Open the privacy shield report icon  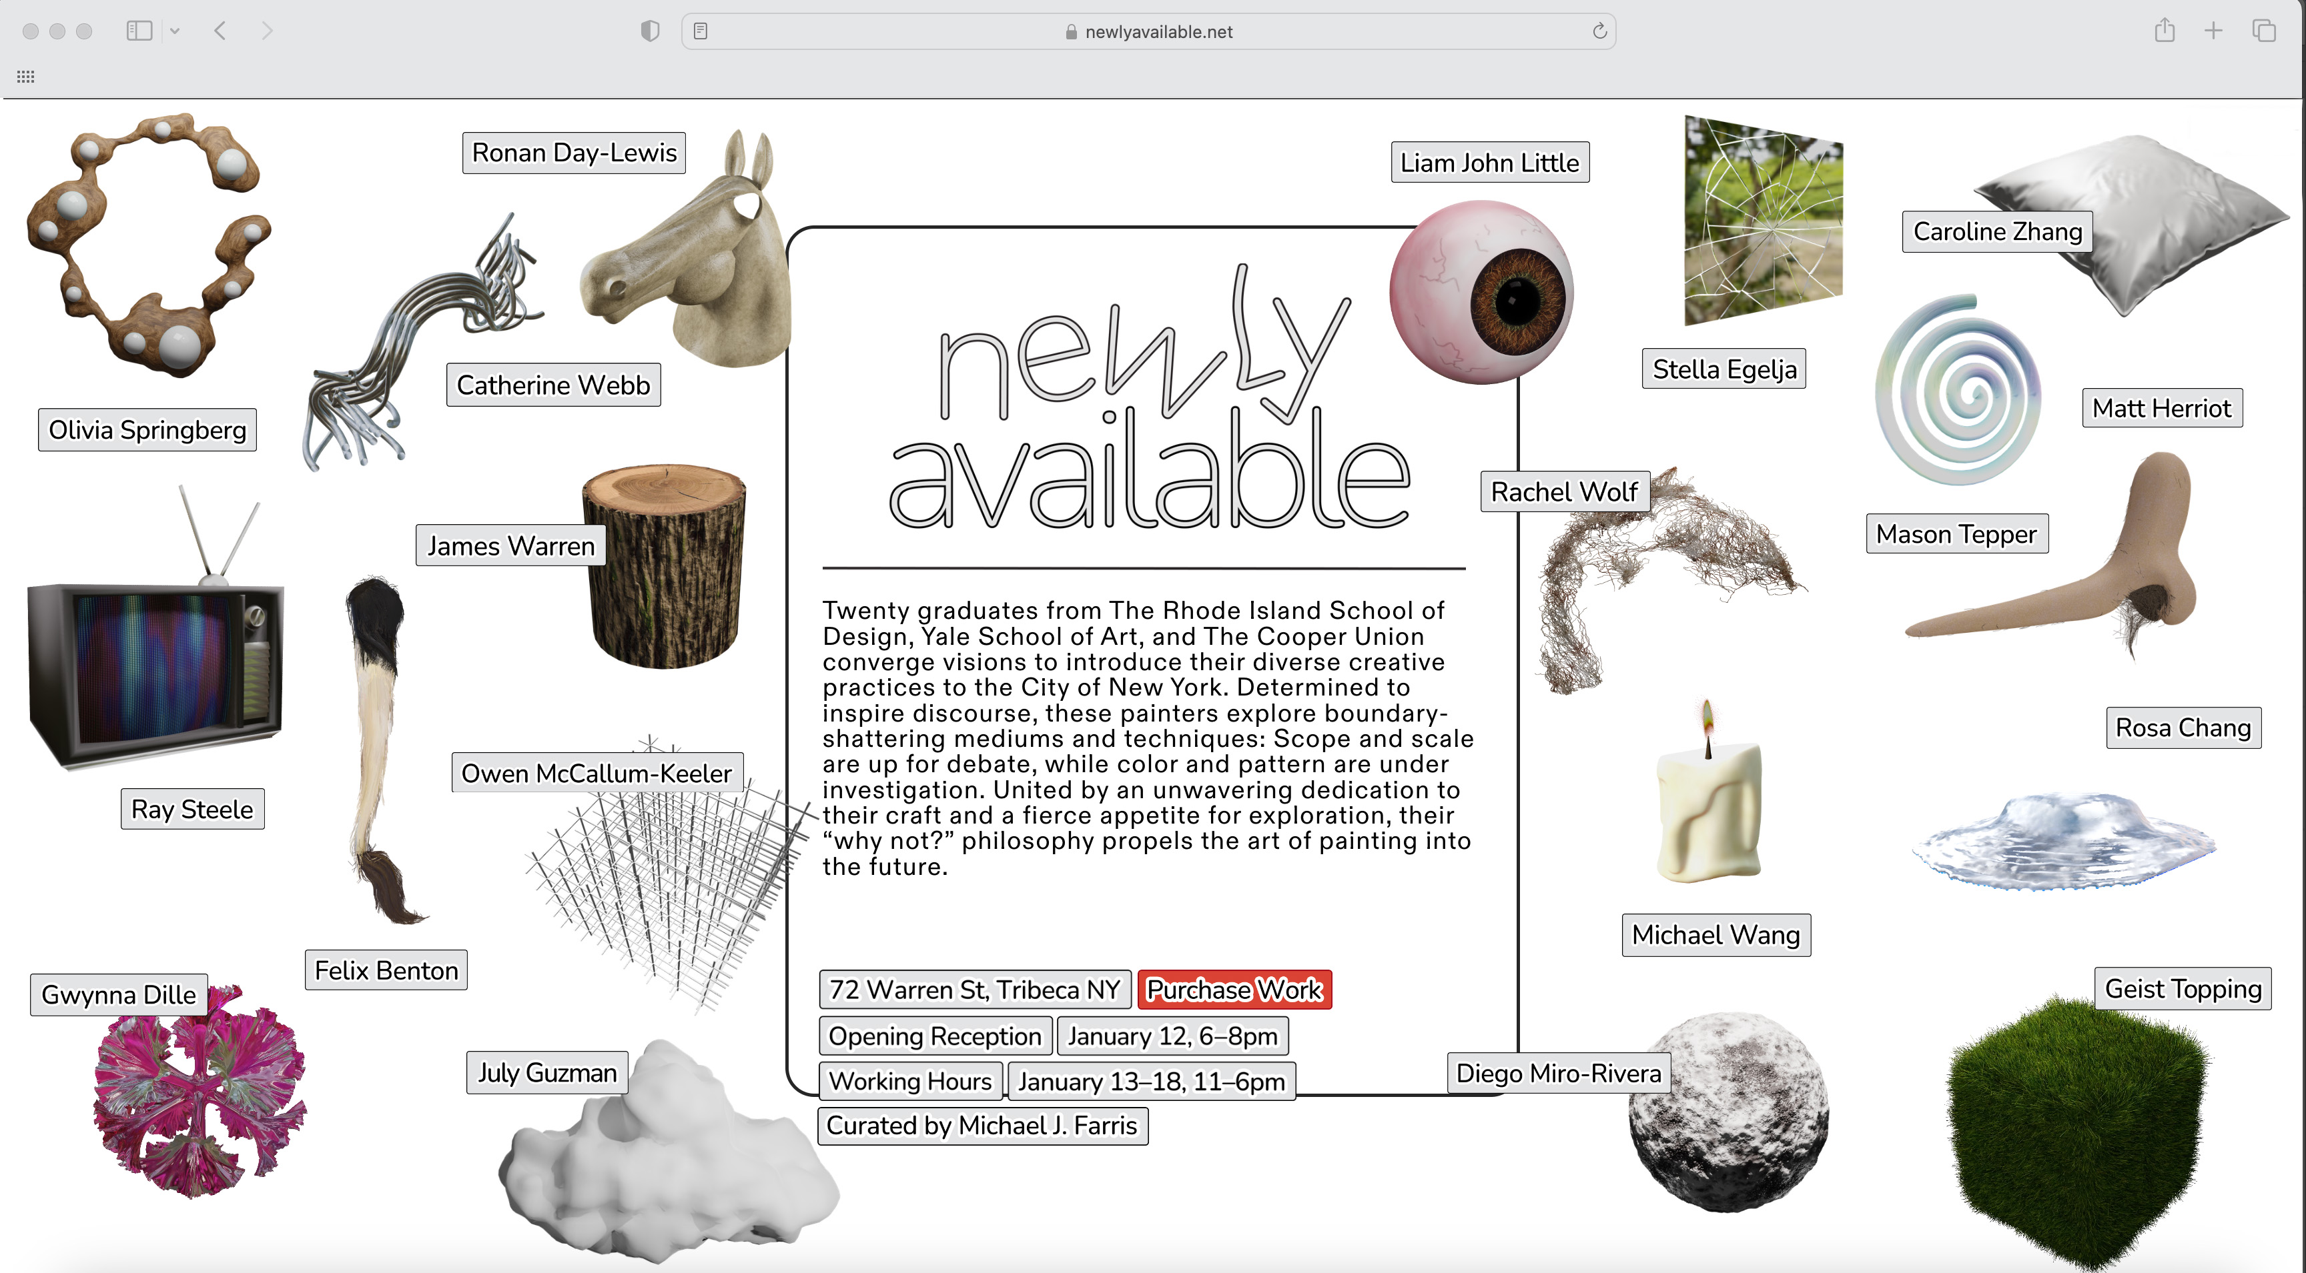(x=650, y=31)
